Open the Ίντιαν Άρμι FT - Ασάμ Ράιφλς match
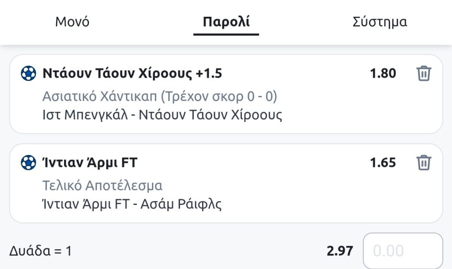 131,204
